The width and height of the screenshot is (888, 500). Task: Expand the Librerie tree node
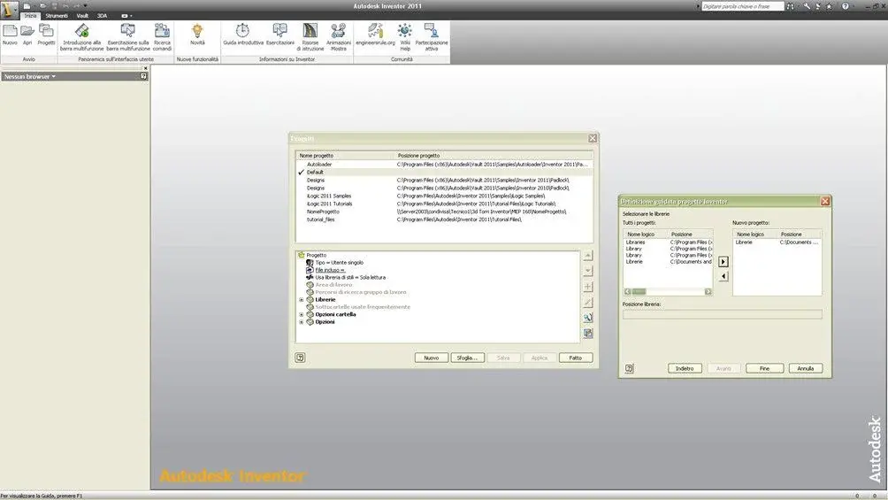(302, 299)
